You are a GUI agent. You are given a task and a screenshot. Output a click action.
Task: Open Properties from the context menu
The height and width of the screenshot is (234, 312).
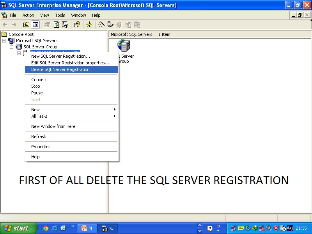(71, 147)
